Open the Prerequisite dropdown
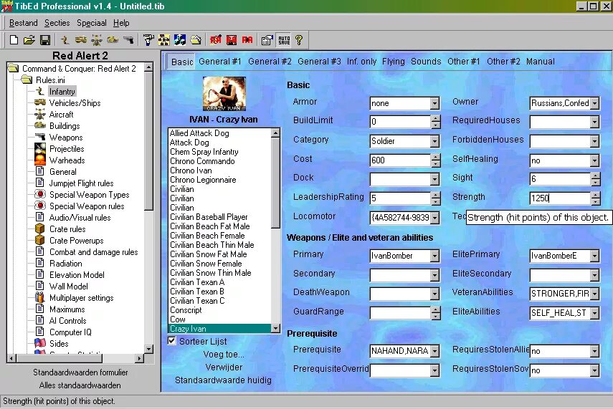This screenshot has height=409, width=613. pos(434,351)
